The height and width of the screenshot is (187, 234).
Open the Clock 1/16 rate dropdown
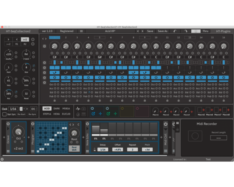(13, 109)
